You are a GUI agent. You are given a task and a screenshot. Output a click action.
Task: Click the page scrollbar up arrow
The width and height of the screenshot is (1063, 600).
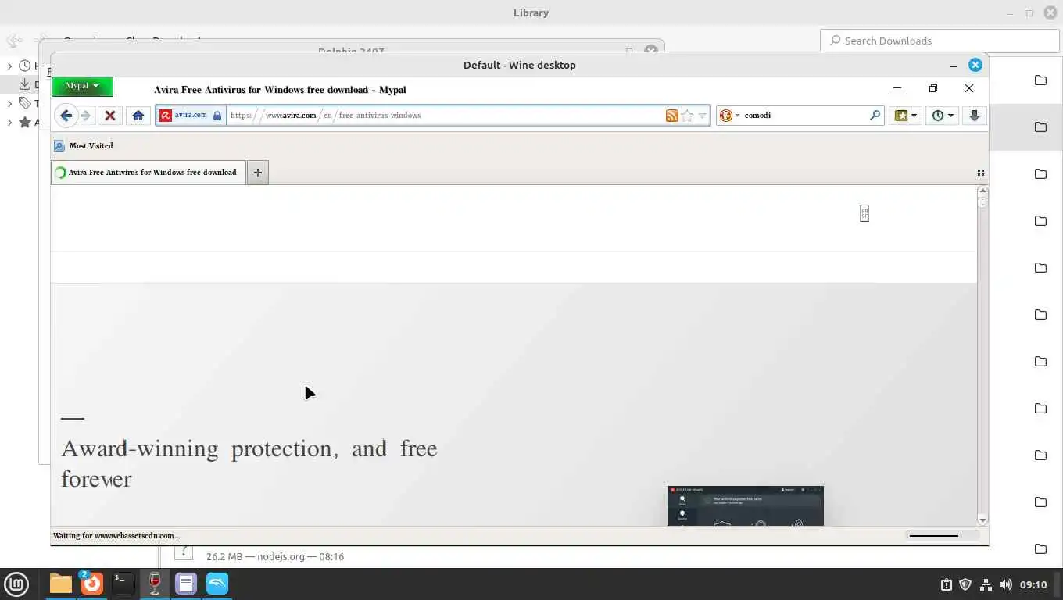[982, 191]
